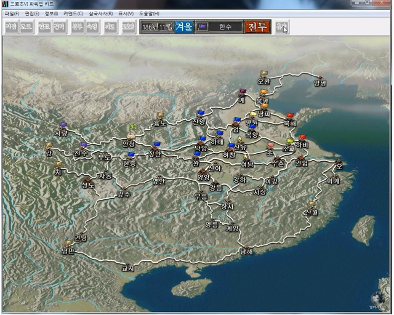394x315 pixels.
Task: Click the 도움말 help toolbar button
Action: pyautogui.click(x=129, y=26)
